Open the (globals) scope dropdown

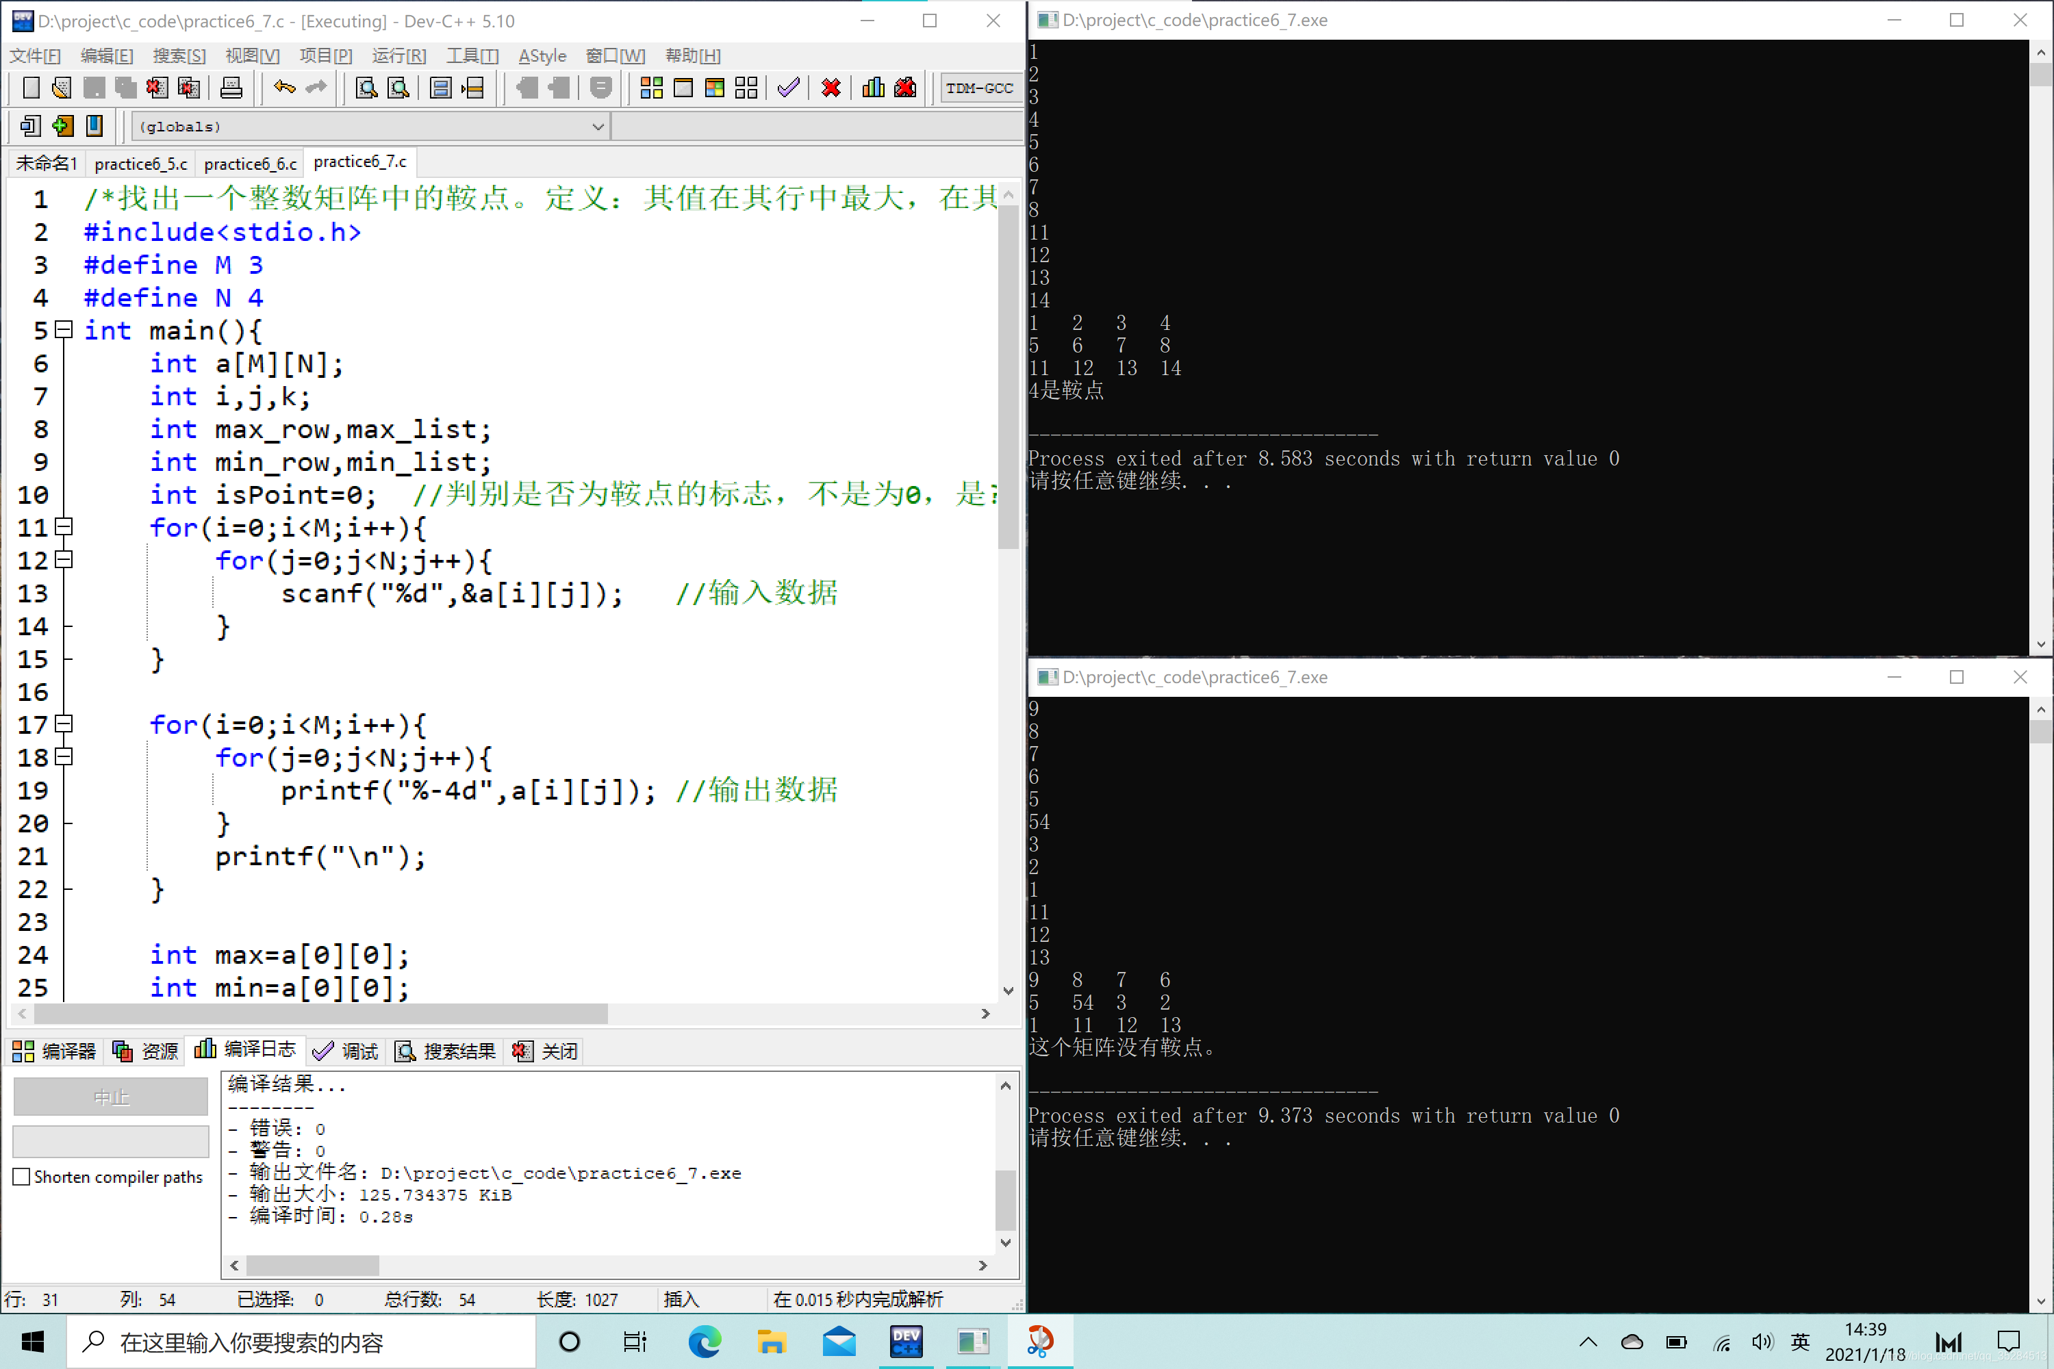click(597, 127)
